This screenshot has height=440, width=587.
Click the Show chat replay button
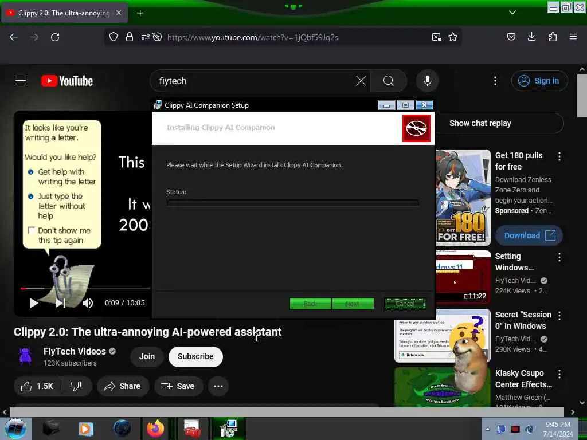click(480, 123)
